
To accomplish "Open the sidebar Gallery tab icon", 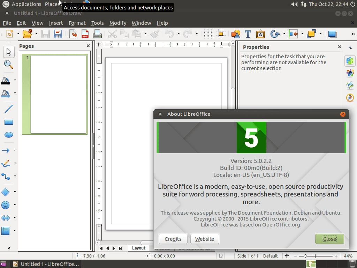I will [350, 85].
